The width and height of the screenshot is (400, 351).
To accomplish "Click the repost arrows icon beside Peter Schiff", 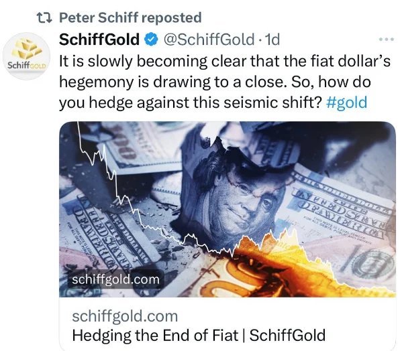I will 45,18.
